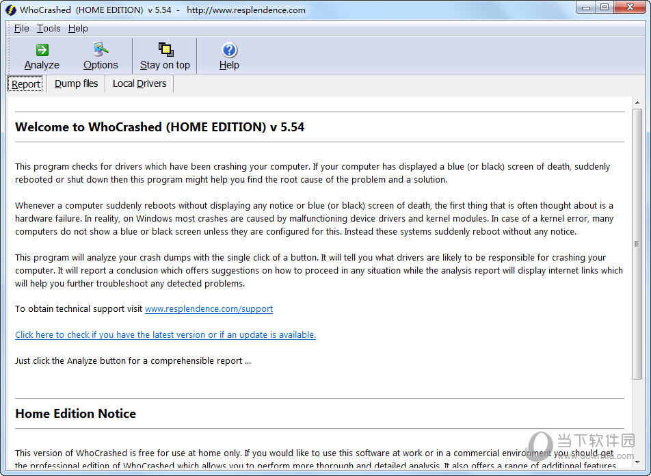The width and height of the screenshot is (651, 476).
Task: Click the scrollbar down arrow
Action: coord(637,462)
